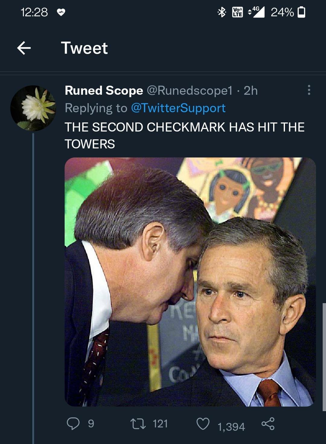Tap the 4G signal strength icon
This screenshot has width=326, height=444.
[256, 12]
